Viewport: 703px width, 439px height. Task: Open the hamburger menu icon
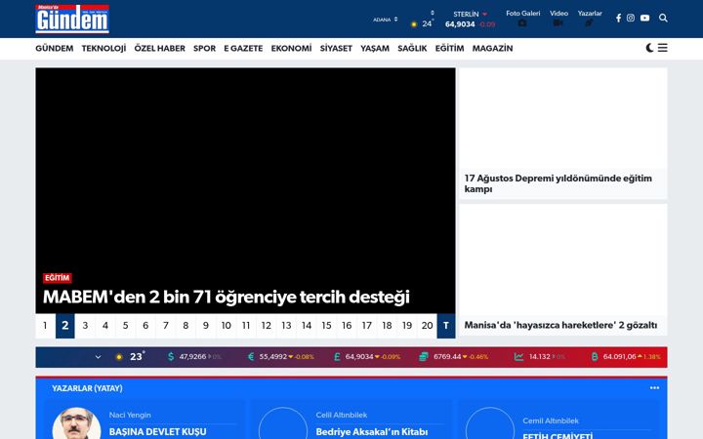[x=663, y=48]
